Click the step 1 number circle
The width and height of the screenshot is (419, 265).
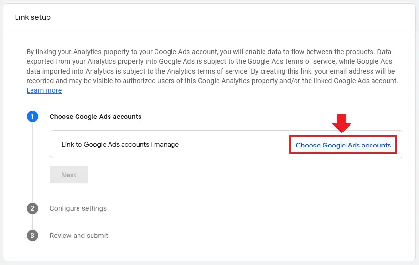(x=32, y=117)
